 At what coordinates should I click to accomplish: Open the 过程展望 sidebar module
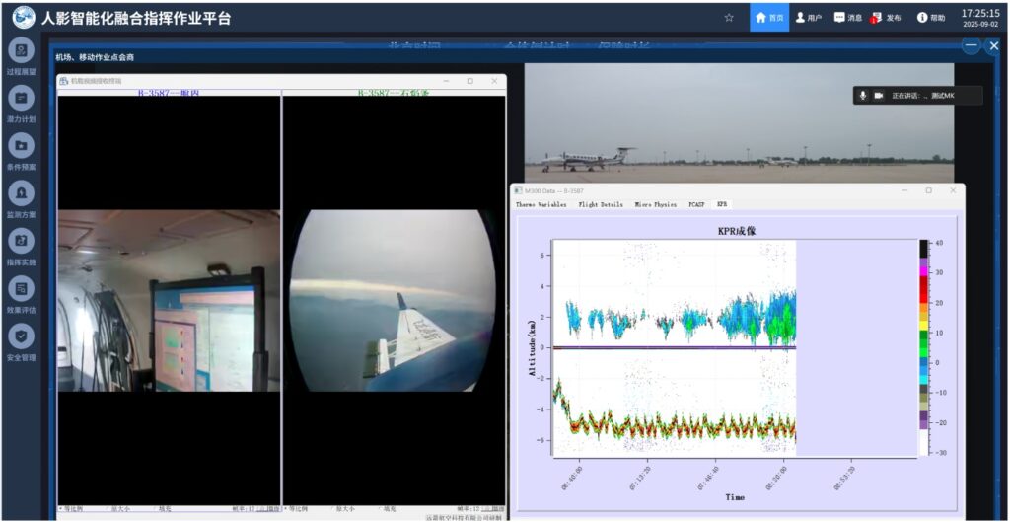coord(21,51)
